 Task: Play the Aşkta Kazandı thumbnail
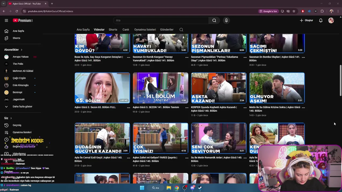click(219, 88)
